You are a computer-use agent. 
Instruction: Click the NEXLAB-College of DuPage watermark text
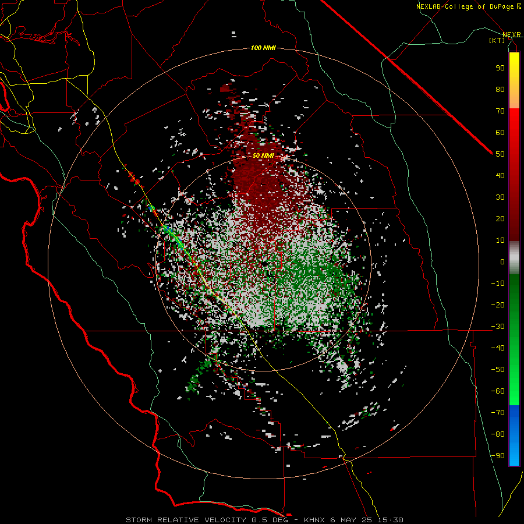(x=465, y=6)
